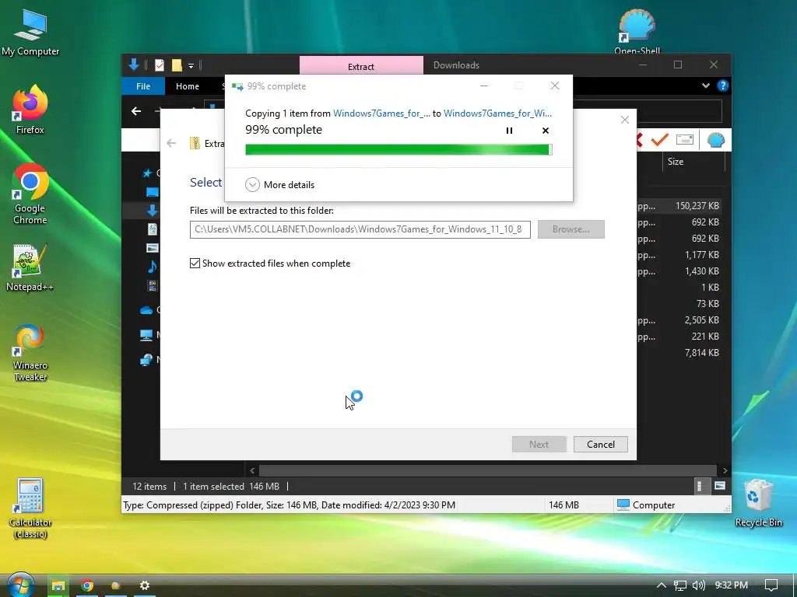The image size is (797, 597).
Task: Open Explorer Help question mark icon
Action: tap(723, 86)
